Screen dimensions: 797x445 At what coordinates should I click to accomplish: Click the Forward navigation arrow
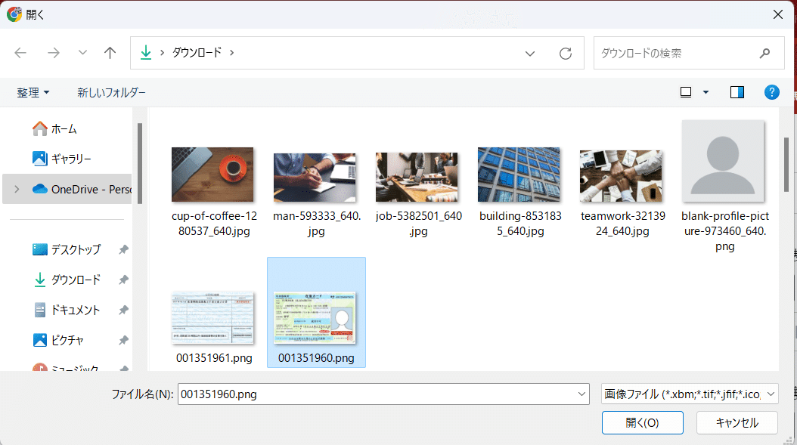54,53
